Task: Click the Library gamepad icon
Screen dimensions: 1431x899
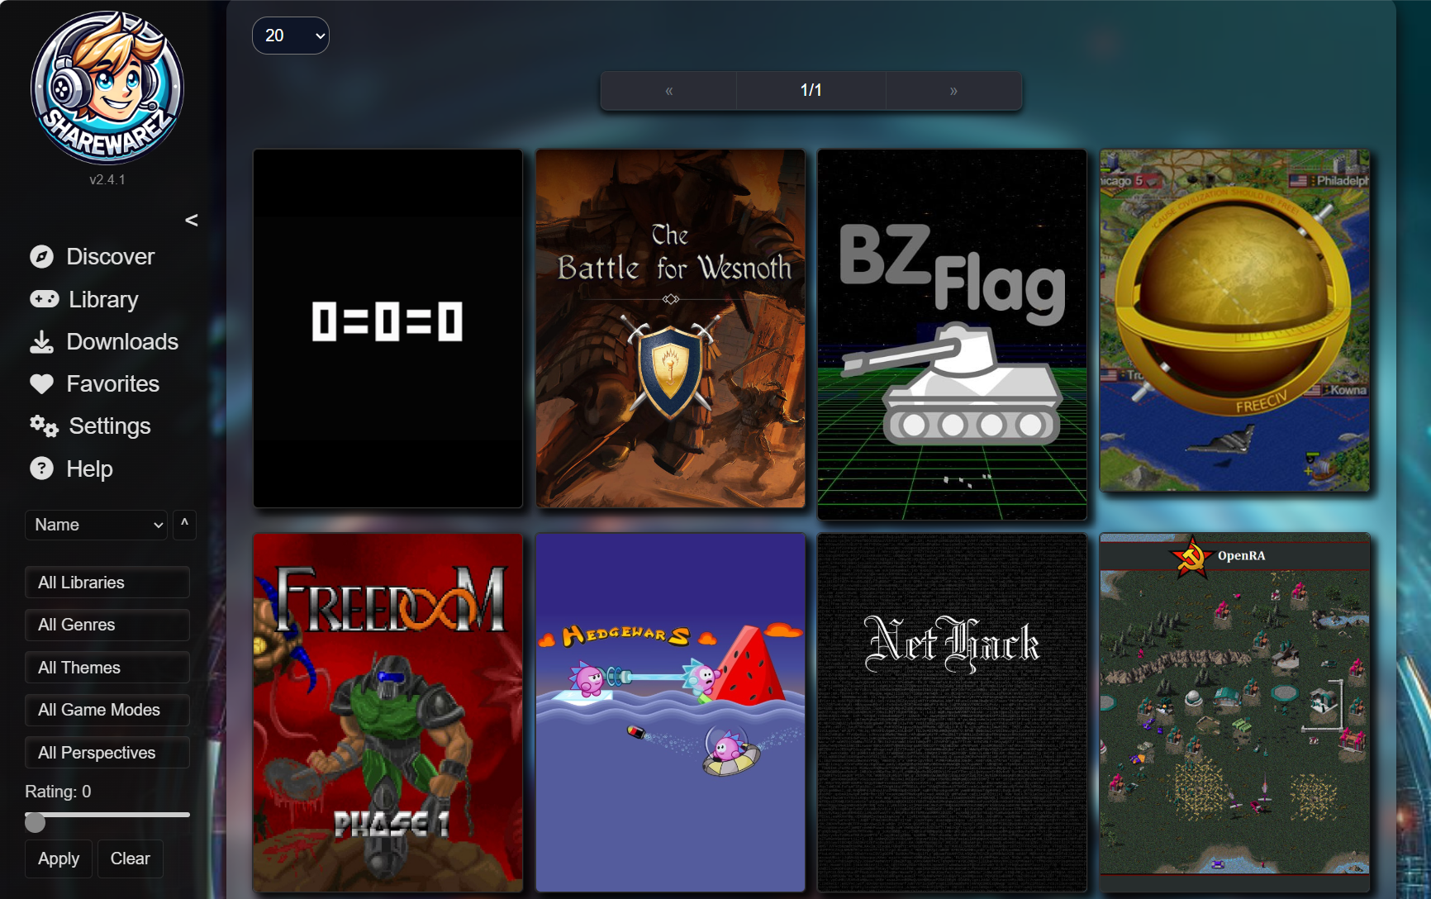Action: tap(44, 299)
